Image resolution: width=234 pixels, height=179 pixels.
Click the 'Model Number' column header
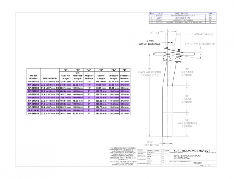33,77
